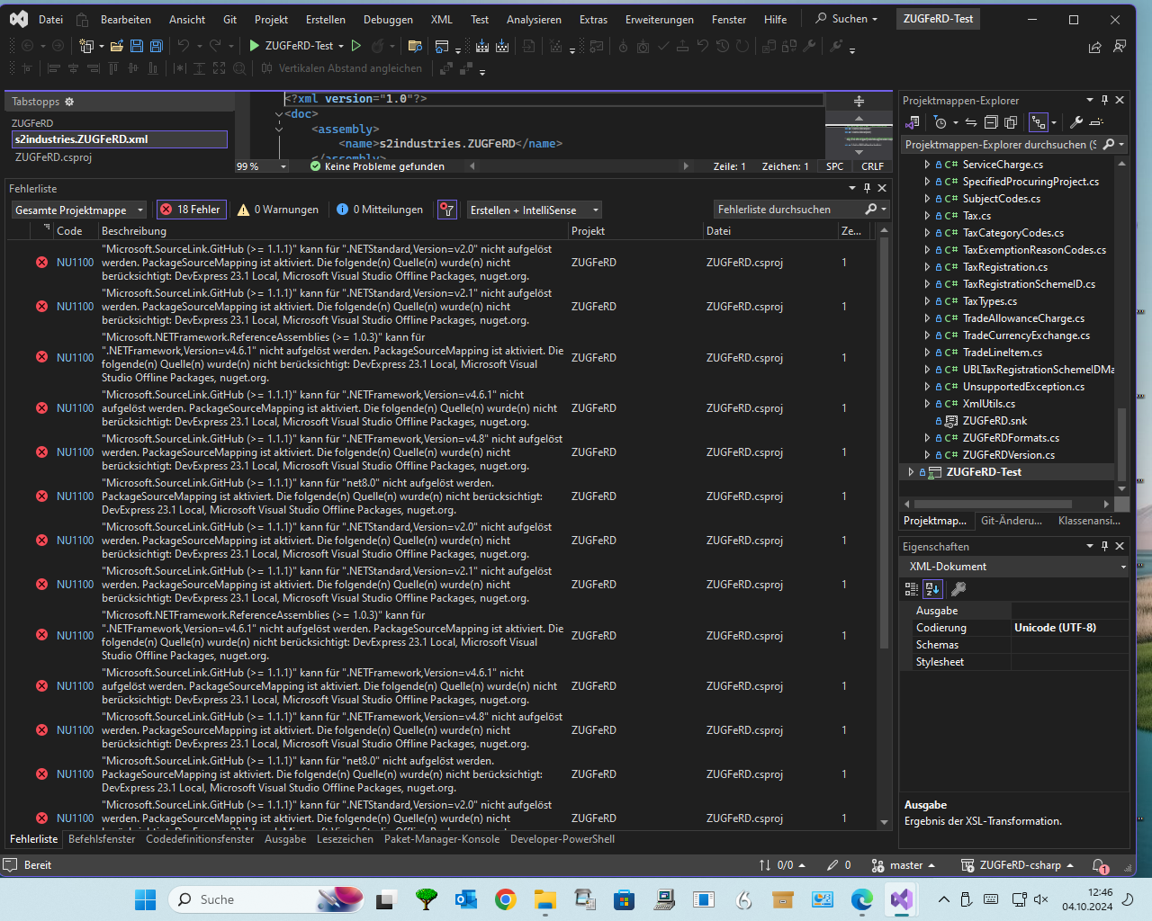1152x921 pixels.
Task: Click the Save All icon
Action: pos(157,46)
